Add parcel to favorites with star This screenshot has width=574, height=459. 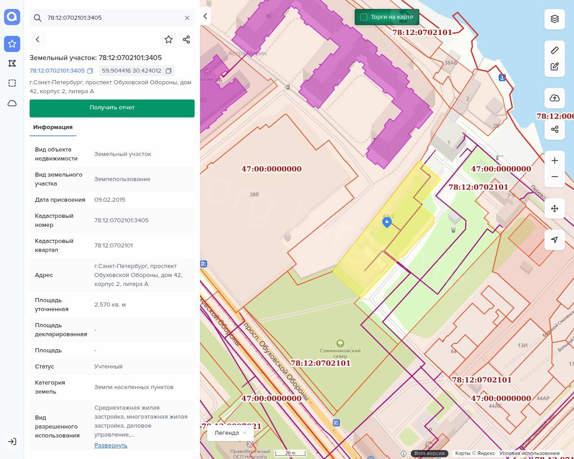(x=169, y=39)
